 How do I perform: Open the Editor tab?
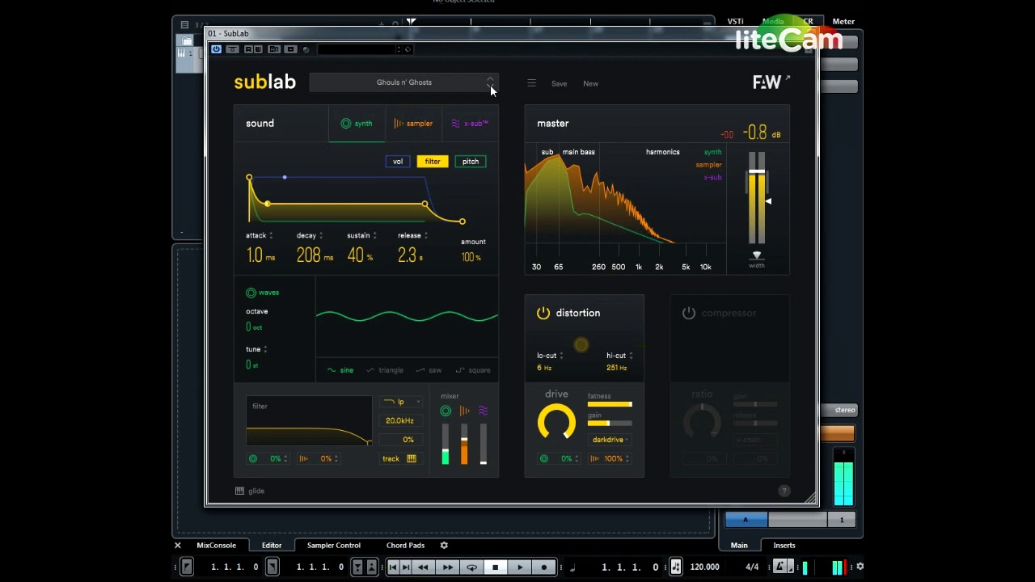click(x=272, y=546)
